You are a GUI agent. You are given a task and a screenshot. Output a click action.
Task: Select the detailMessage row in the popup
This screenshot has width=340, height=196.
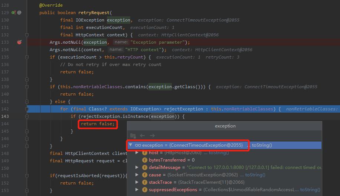tap(224, 167)
